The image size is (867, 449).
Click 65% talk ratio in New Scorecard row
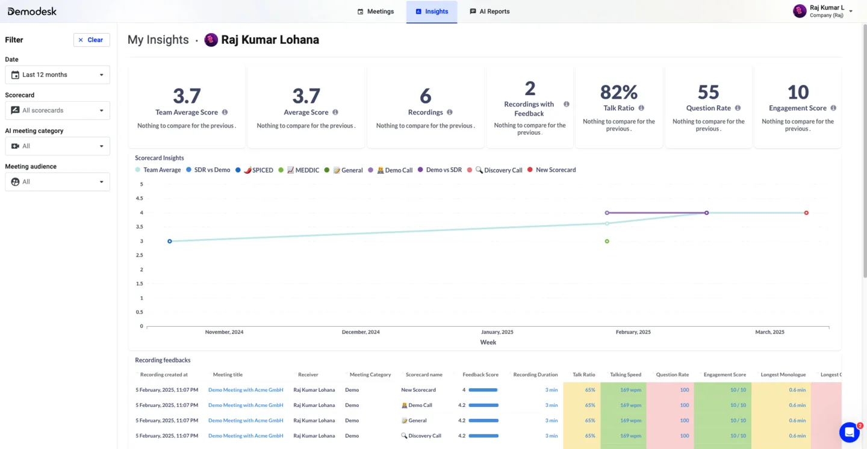point(589,390)
